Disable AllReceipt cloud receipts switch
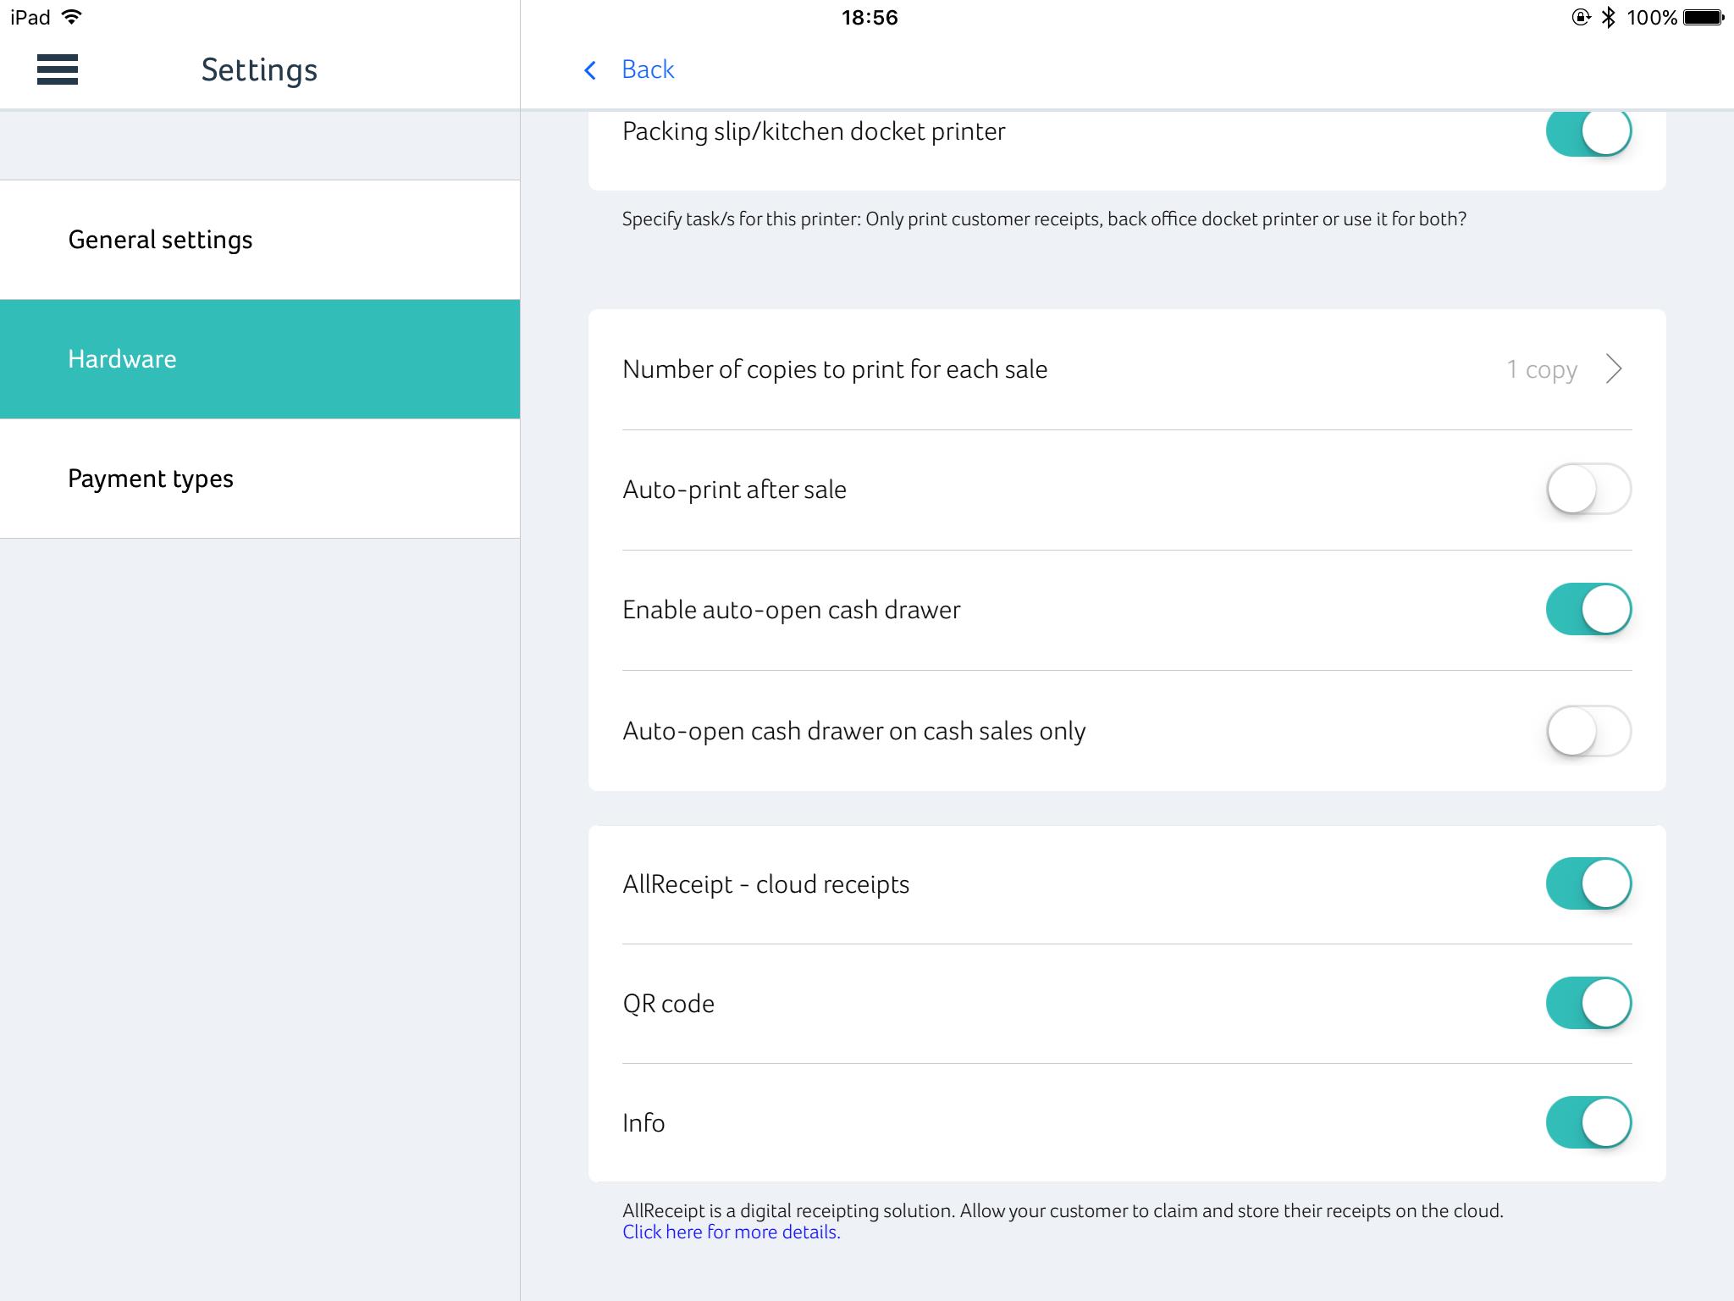The height and width of the screenshot is (1301, 1734). pyautogui.click(x=1588, y=883)
